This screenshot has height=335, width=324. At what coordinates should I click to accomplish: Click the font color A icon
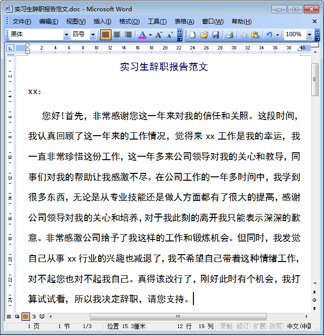coord(142,34)
